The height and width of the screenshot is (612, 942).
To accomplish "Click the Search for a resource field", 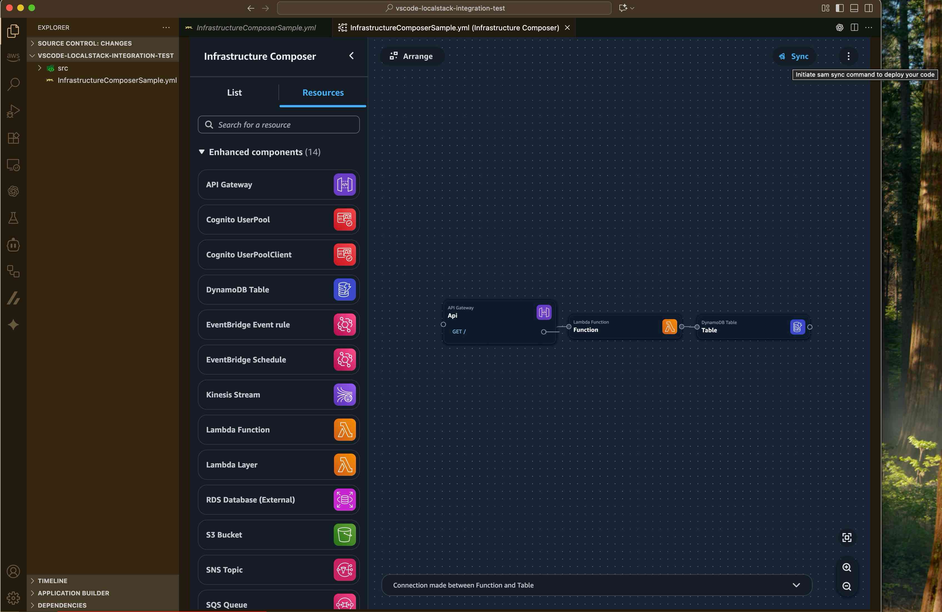I will pyautogui.click(x=279, y=125).
